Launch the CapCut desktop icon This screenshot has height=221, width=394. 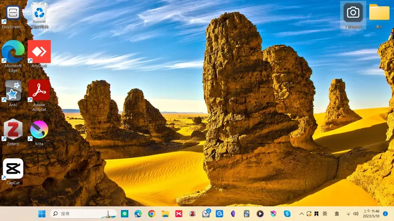pyautogui.click(x=13, y=172)
